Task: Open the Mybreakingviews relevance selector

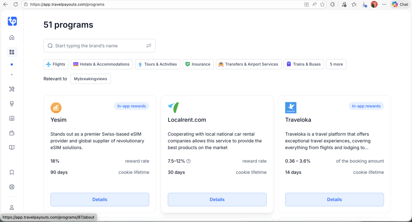Action: (91, 79)
